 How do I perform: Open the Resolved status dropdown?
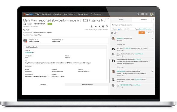(26, 30)
